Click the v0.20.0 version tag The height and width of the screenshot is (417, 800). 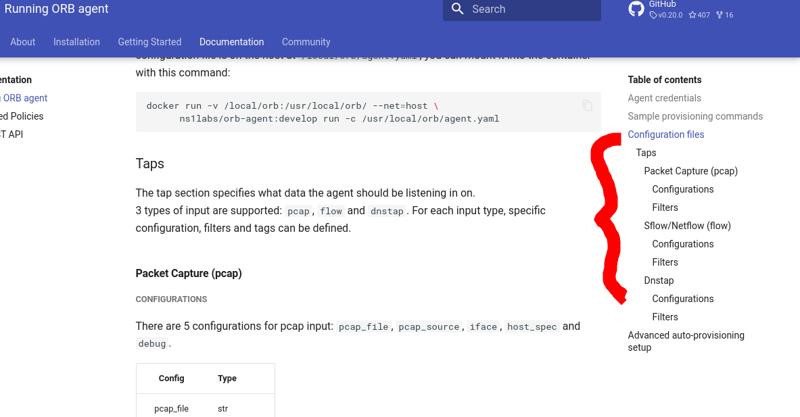click(x=666, y=15)
